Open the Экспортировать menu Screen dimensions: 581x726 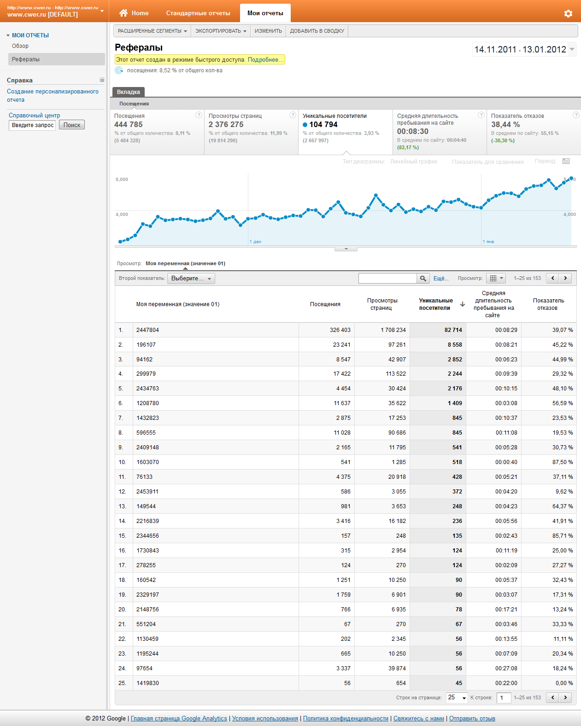point(221,31)
